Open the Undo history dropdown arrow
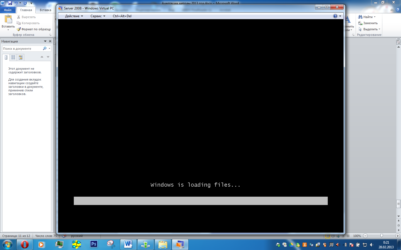The height and width of the screenshot is (250, 401). click(20, 3)
